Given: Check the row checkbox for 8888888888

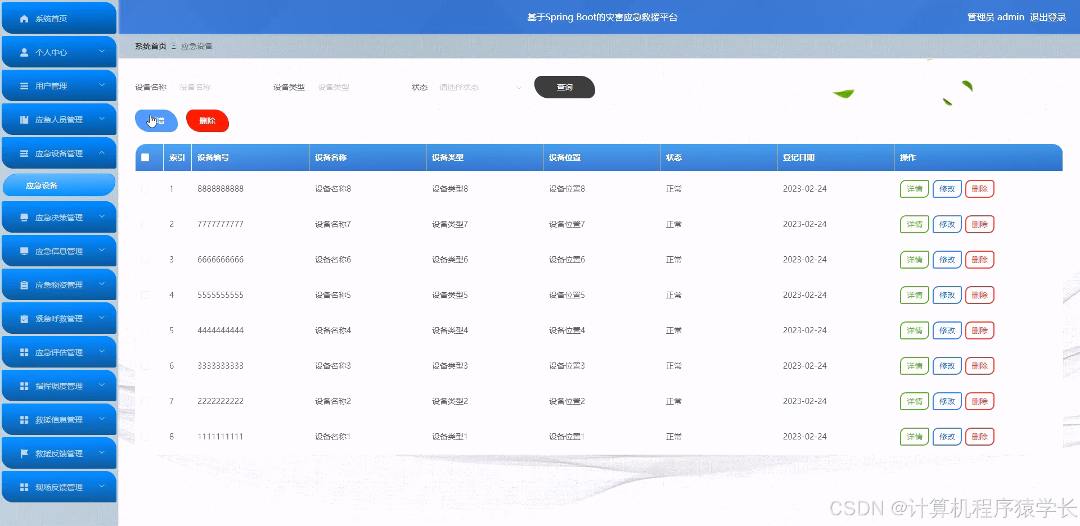Looking at the screenshot, I should [145, 189].
